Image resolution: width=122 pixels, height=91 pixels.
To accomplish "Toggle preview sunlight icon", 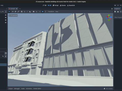I will tap(40, 12).
